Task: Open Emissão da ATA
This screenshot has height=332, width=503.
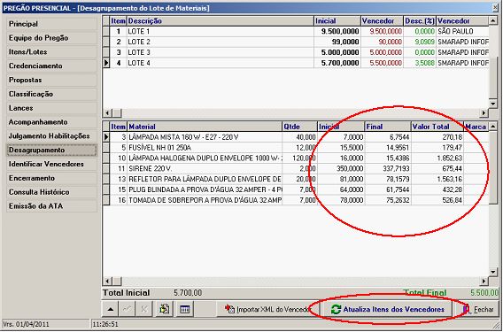Action: pos(51,206)
